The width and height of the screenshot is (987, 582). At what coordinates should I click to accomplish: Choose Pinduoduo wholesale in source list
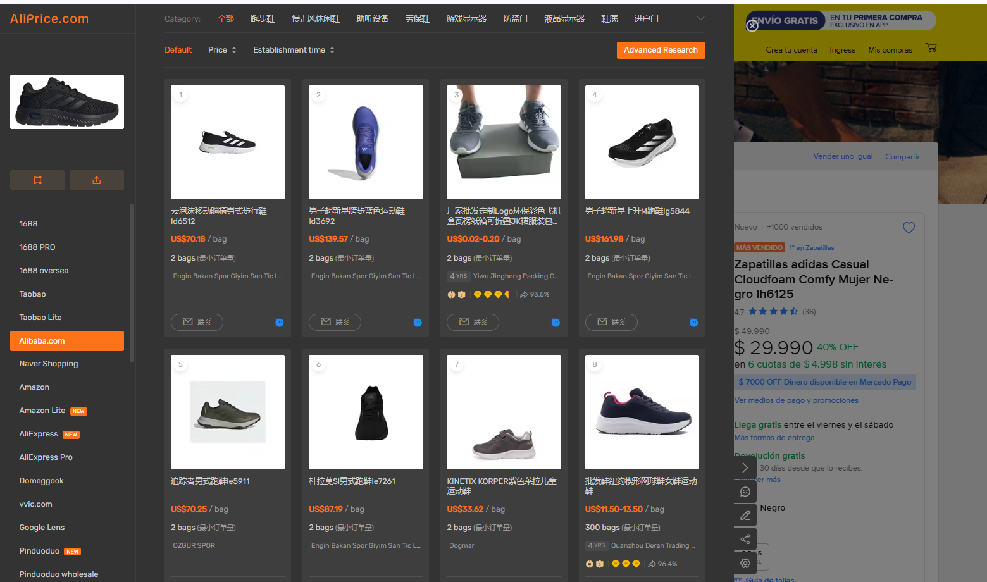coord(67,574)
